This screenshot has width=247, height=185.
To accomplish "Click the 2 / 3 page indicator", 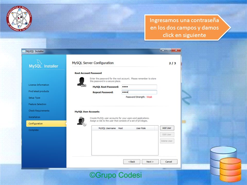I will (172, 63).
